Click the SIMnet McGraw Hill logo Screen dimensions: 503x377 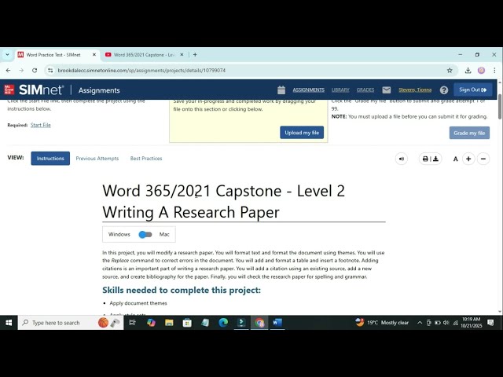click(35, 90)
